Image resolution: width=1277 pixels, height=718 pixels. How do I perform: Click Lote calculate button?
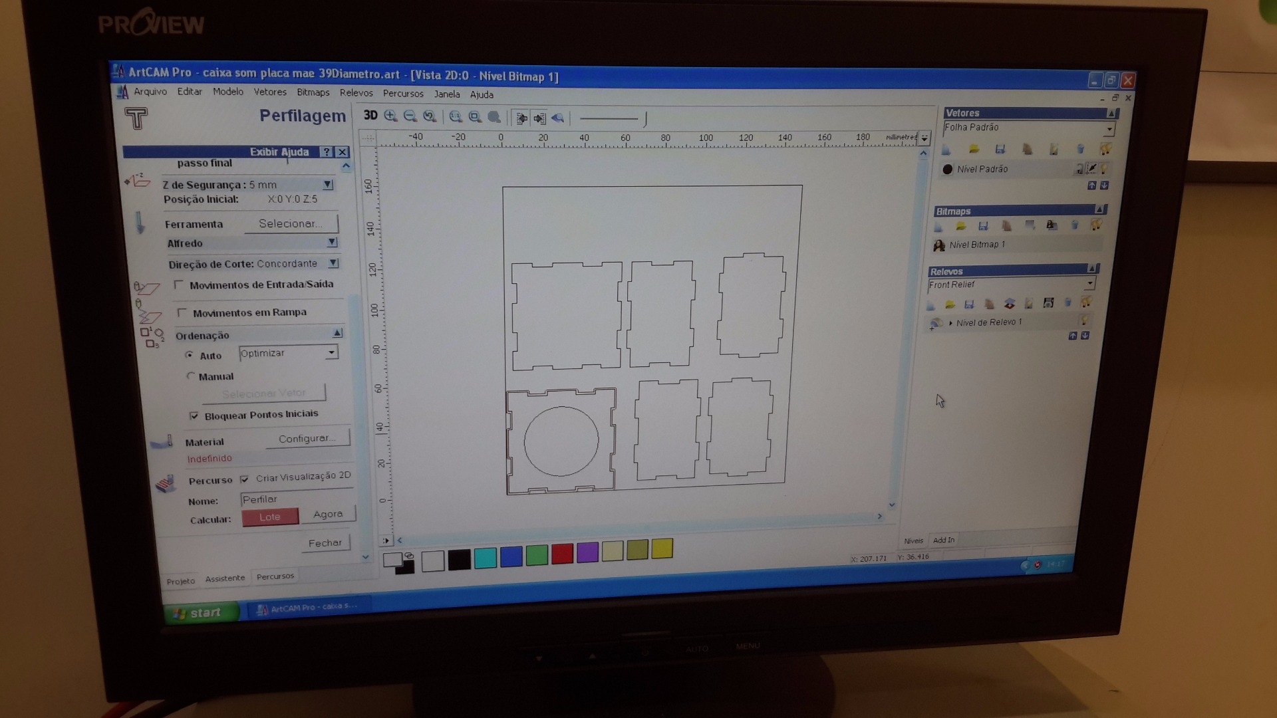pos(270,517)
